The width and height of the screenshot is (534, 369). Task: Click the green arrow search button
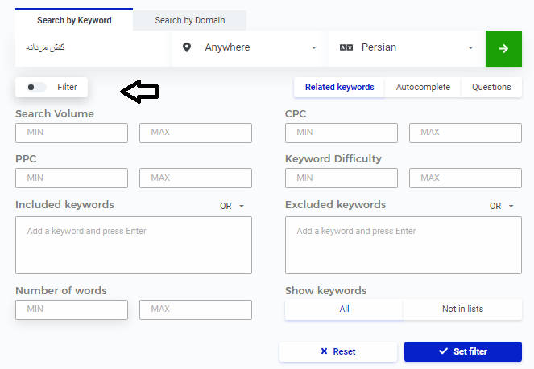503,48
